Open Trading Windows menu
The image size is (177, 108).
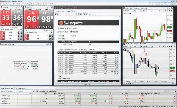point(6,4)
